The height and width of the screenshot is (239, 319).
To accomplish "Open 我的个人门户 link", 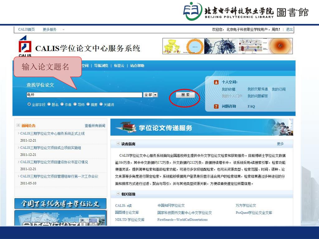I will click(232, 96).
